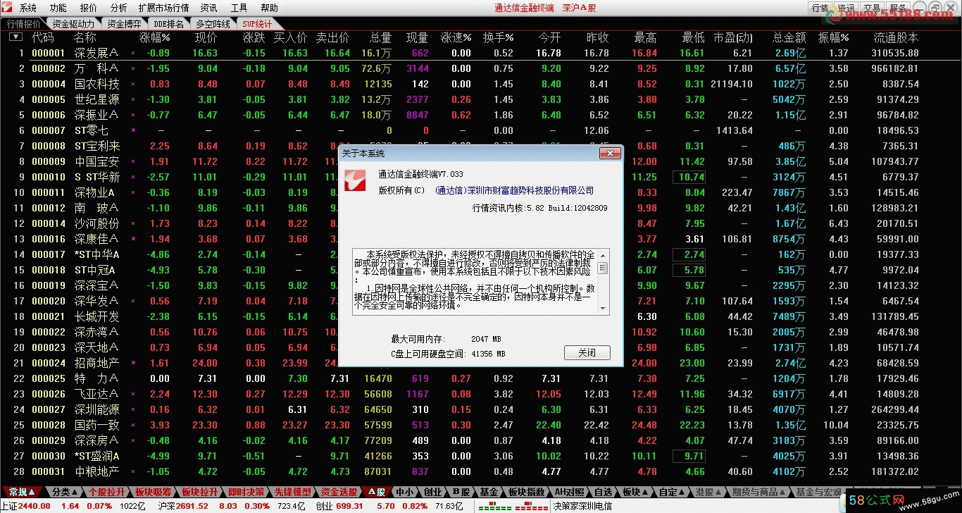962x513 pixels.
Task: Switch to the DDE排名 tab
Action: tap(168, 23)
